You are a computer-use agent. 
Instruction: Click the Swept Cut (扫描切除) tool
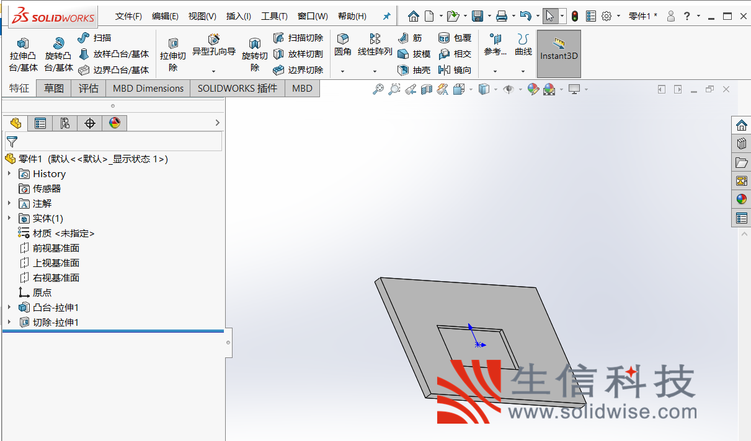298,38
